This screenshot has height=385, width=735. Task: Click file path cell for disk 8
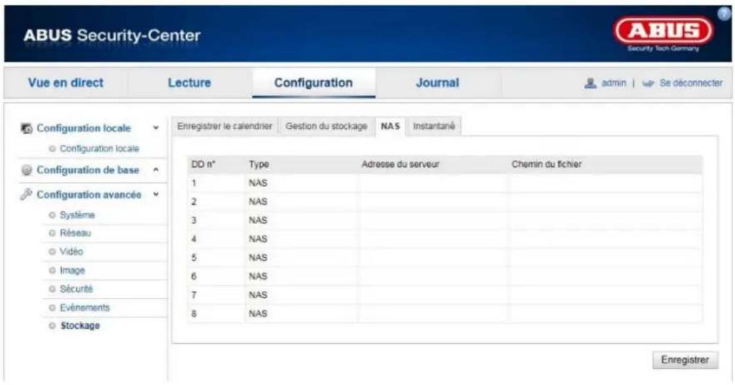[605, 314]
